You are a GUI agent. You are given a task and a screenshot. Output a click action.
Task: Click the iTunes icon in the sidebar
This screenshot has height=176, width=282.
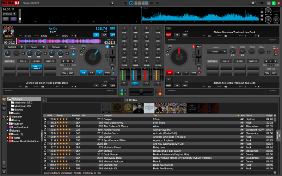pyautogui.click(x=10, y=131)
